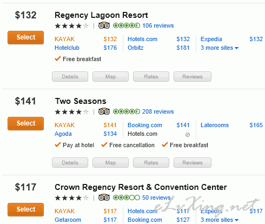Click star rating of Regency Lagoon Resort
This screenshot has width=265, height=224.
point(72,26)
